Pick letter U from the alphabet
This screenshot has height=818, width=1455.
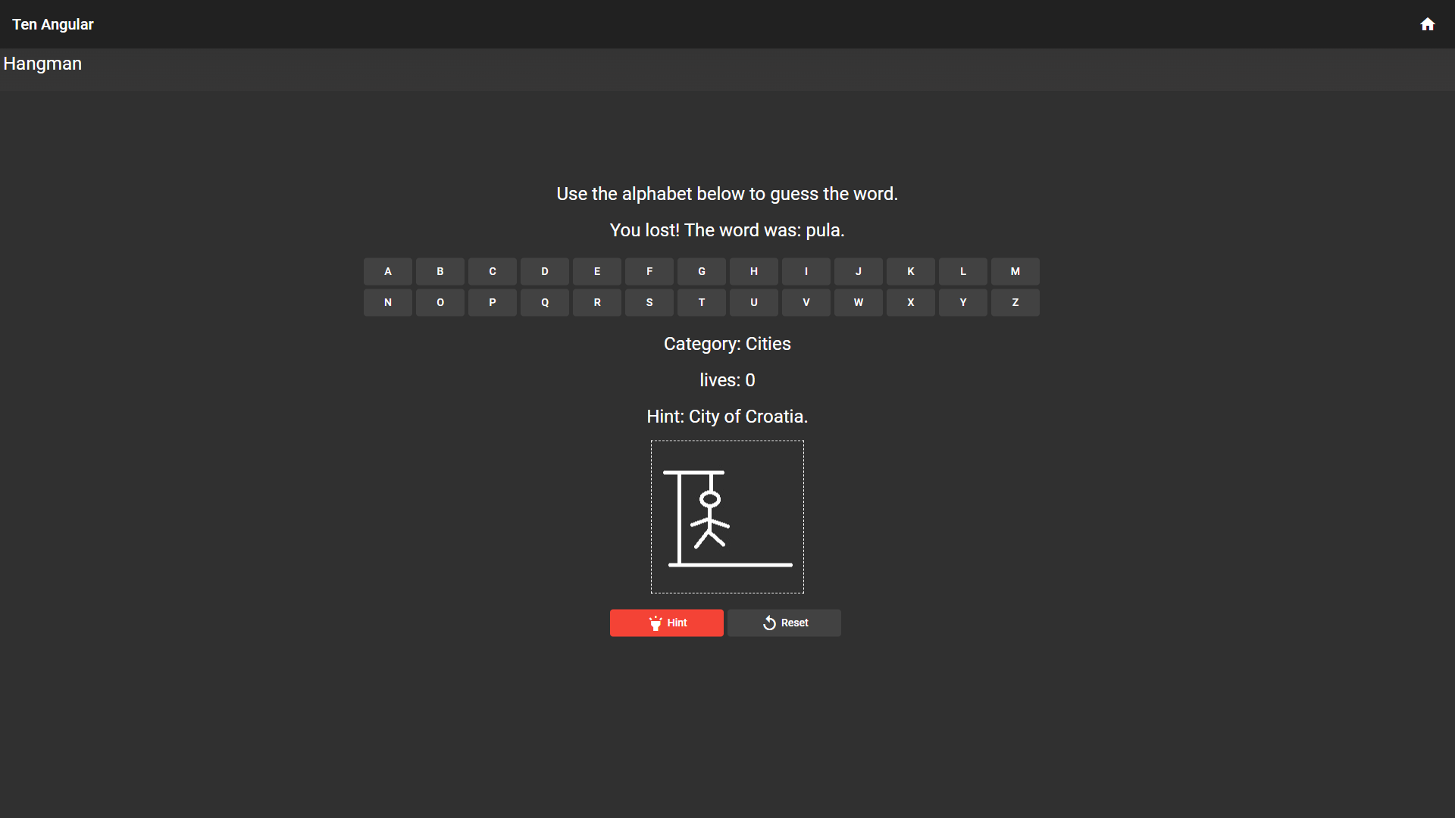tap(754, 302)
